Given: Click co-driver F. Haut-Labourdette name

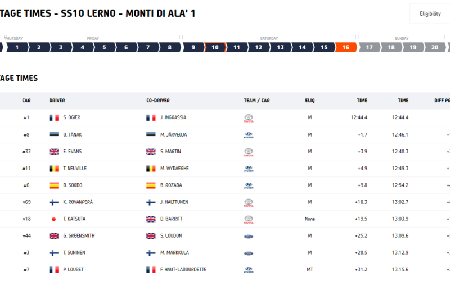Looking at the screenshot, I should 183,270.
